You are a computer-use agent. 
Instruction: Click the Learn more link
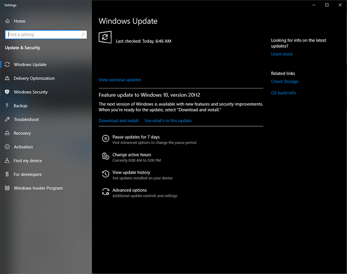coord(282,54)
